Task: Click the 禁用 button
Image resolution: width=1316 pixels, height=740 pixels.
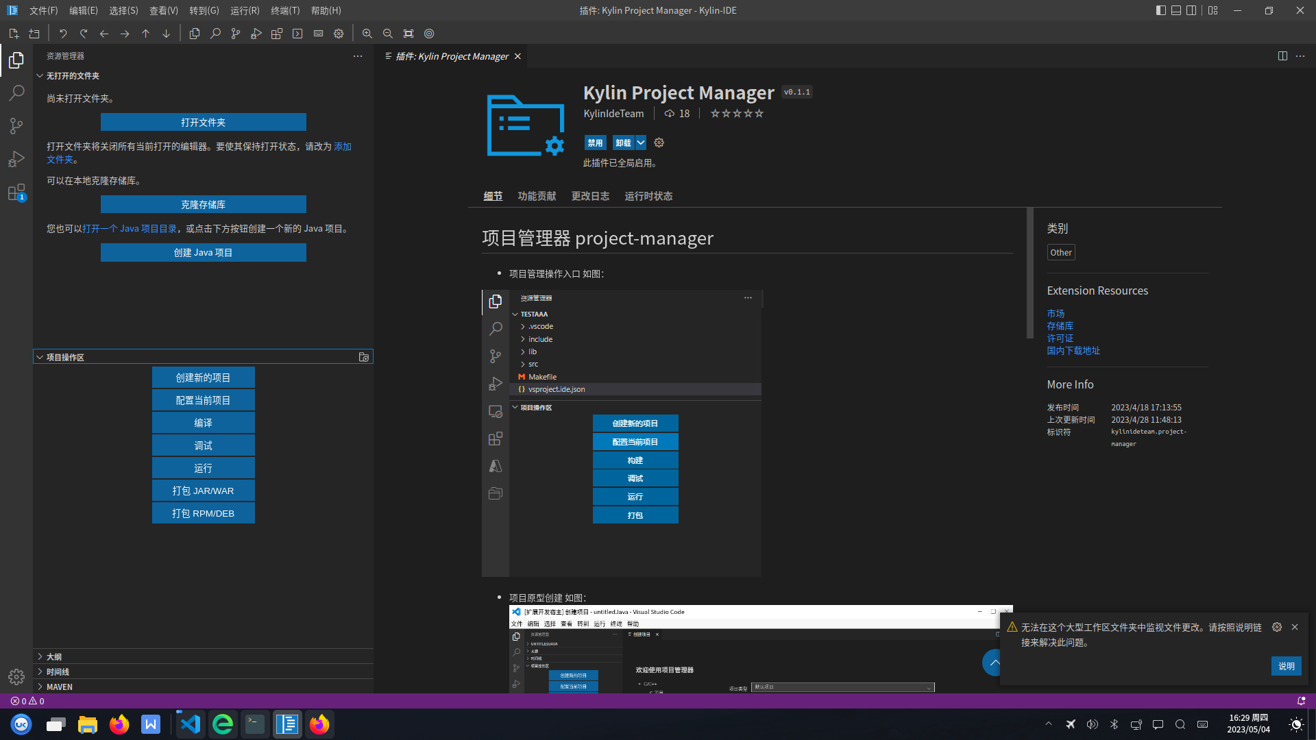Action: coord(595,143)
